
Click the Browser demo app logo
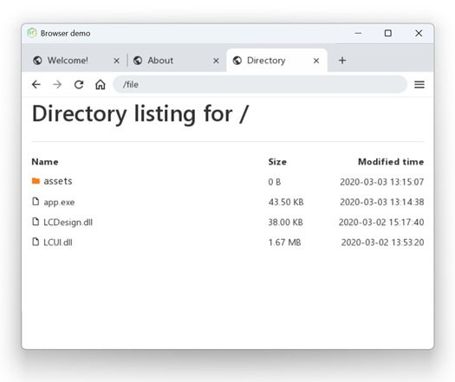[32, 33]
